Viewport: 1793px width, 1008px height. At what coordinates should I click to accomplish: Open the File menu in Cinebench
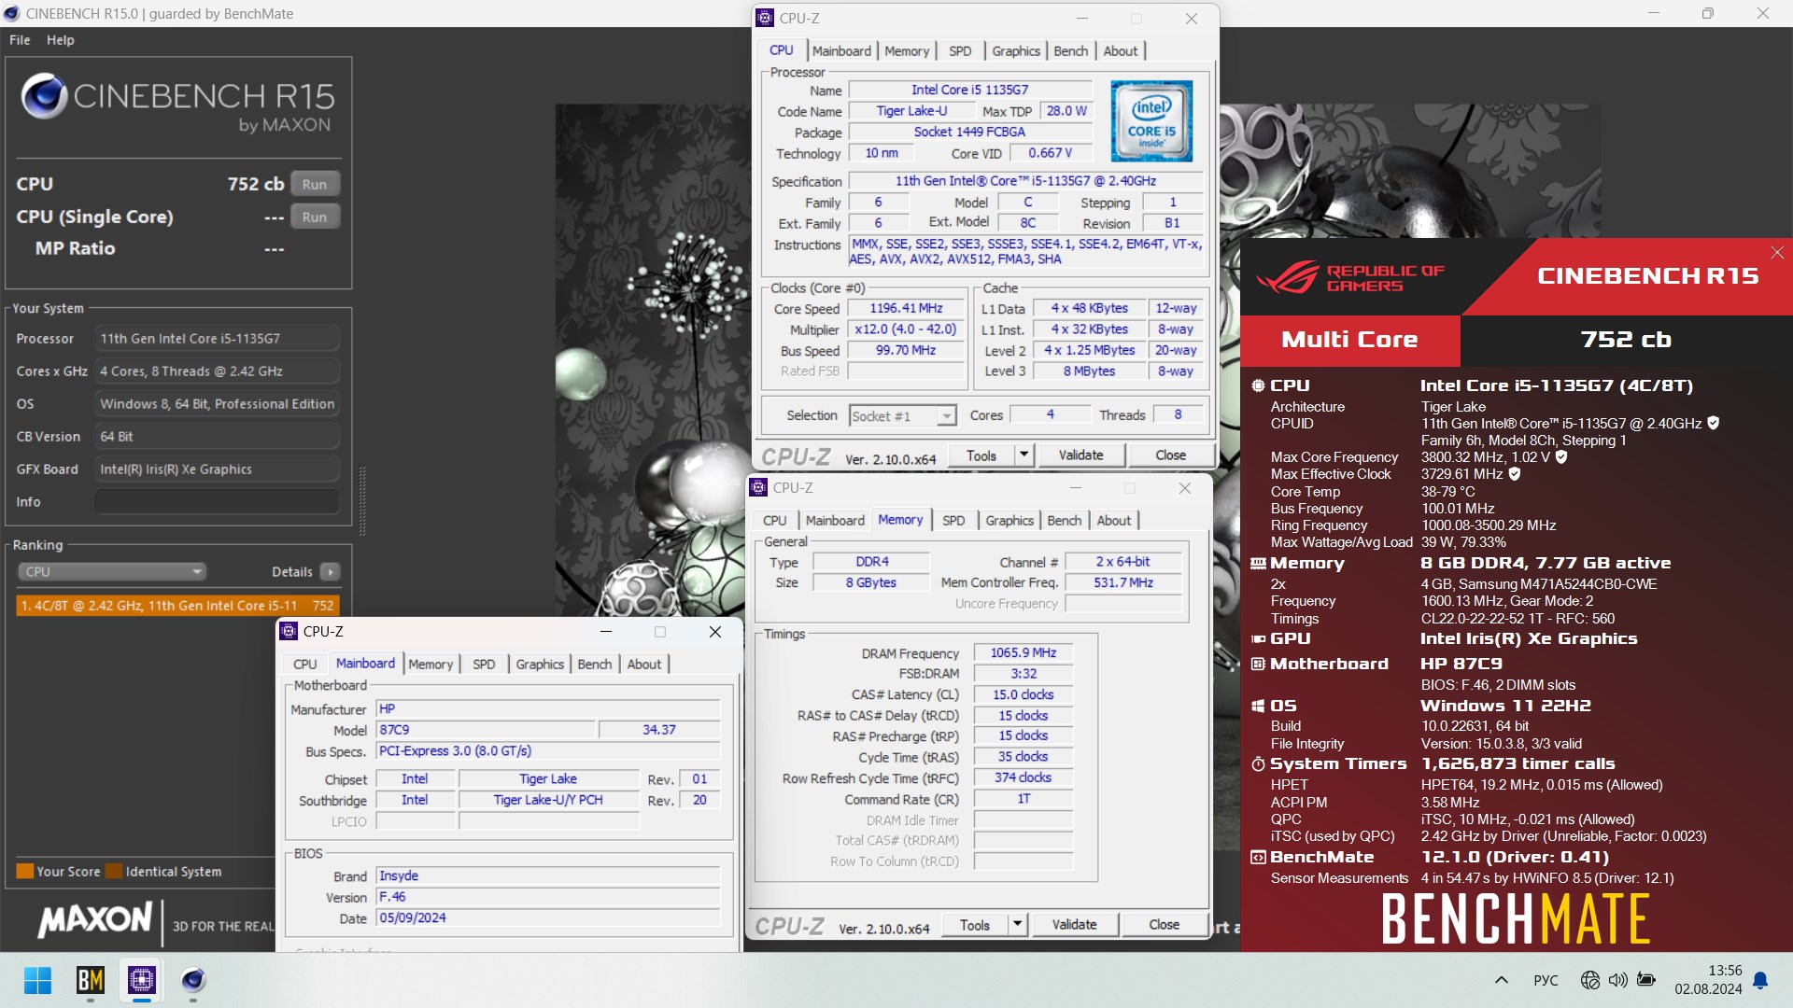click(x=20, y=40)
